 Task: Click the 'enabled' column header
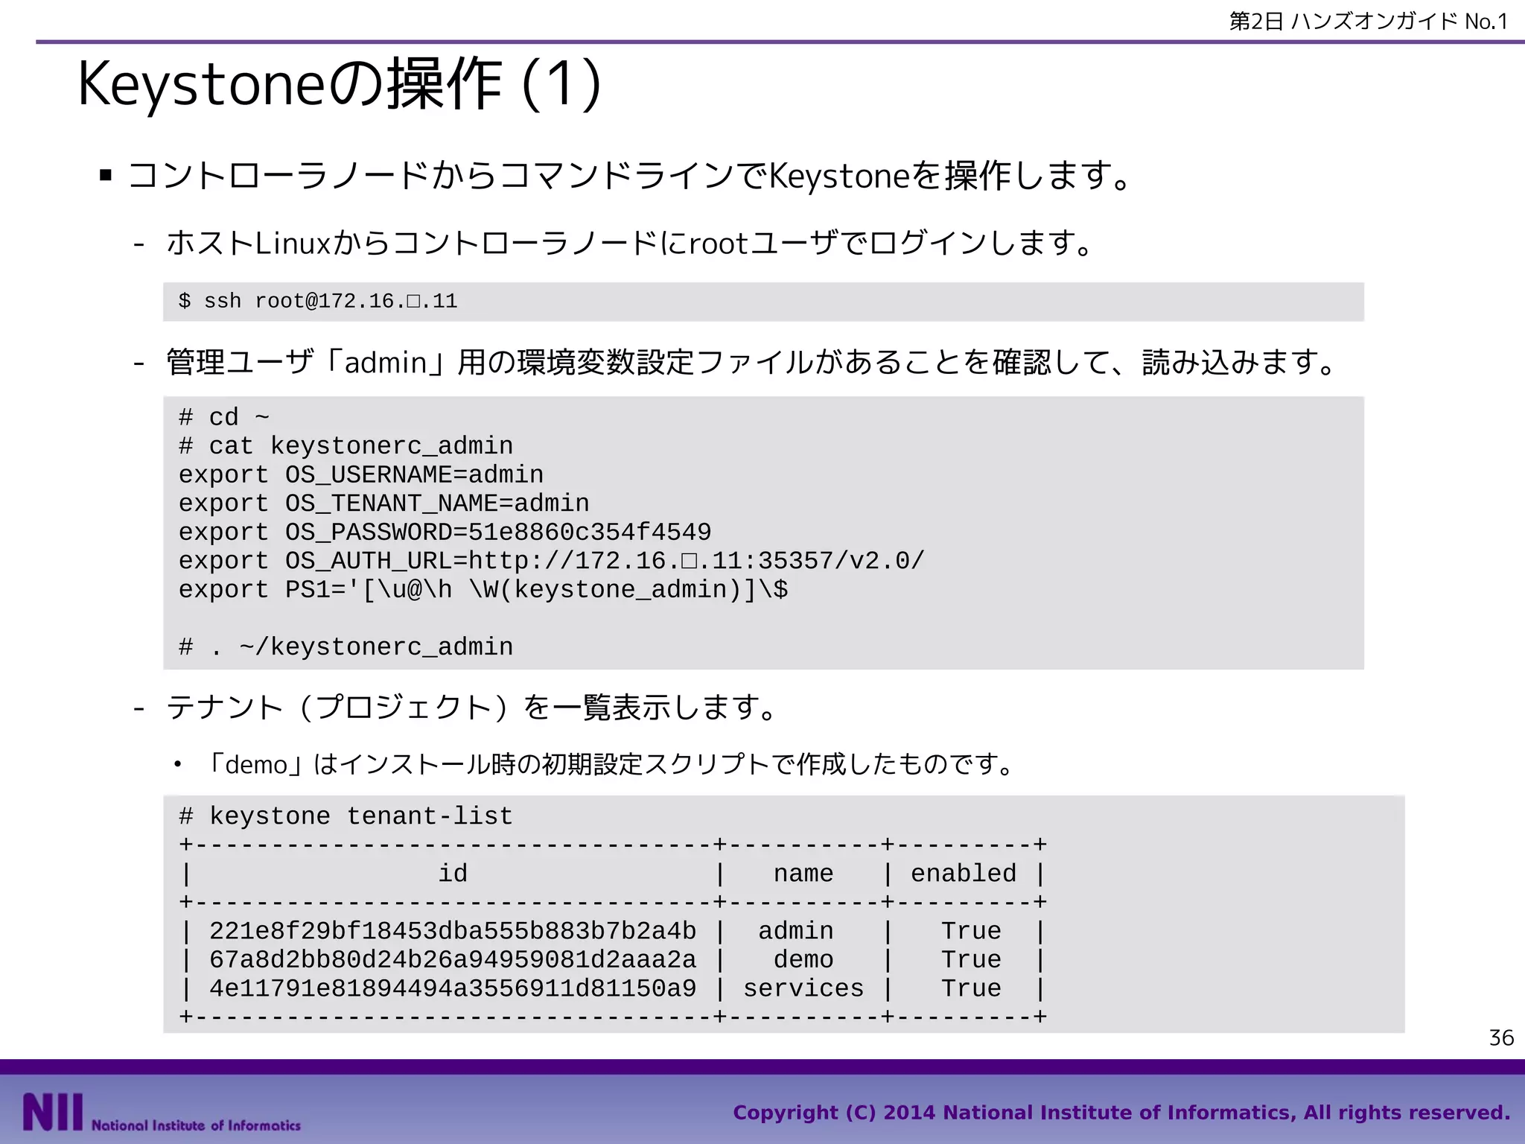tap(964, 874)
